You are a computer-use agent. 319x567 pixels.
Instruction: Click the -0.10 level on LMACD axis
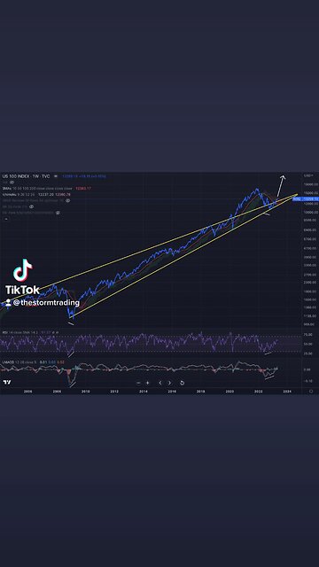307,381
